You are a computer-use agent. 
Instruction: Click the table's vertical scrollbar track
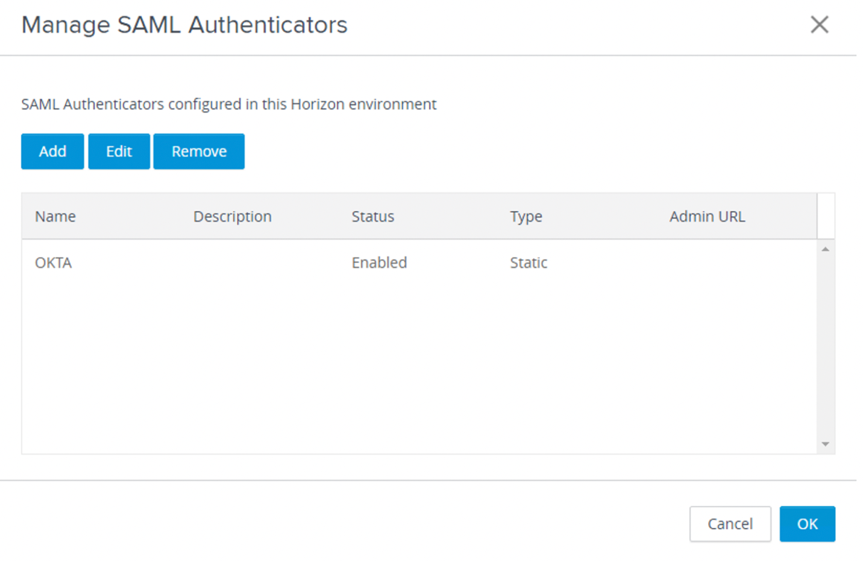826,347
